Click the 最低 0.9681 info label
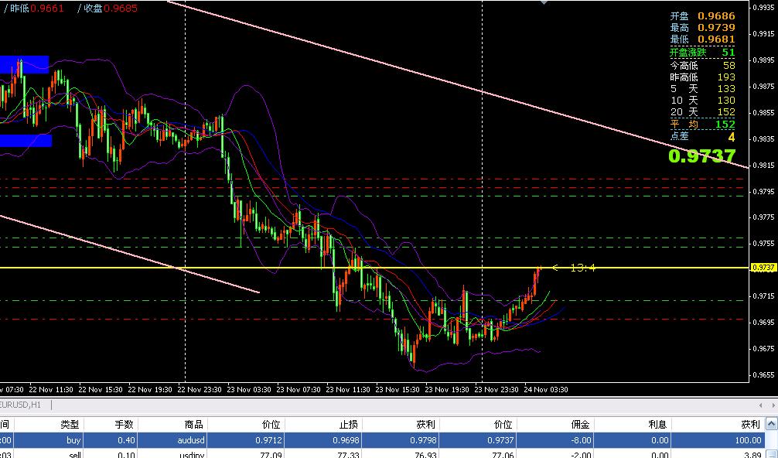This screenshot has width=778, height=458. point(702,39)
